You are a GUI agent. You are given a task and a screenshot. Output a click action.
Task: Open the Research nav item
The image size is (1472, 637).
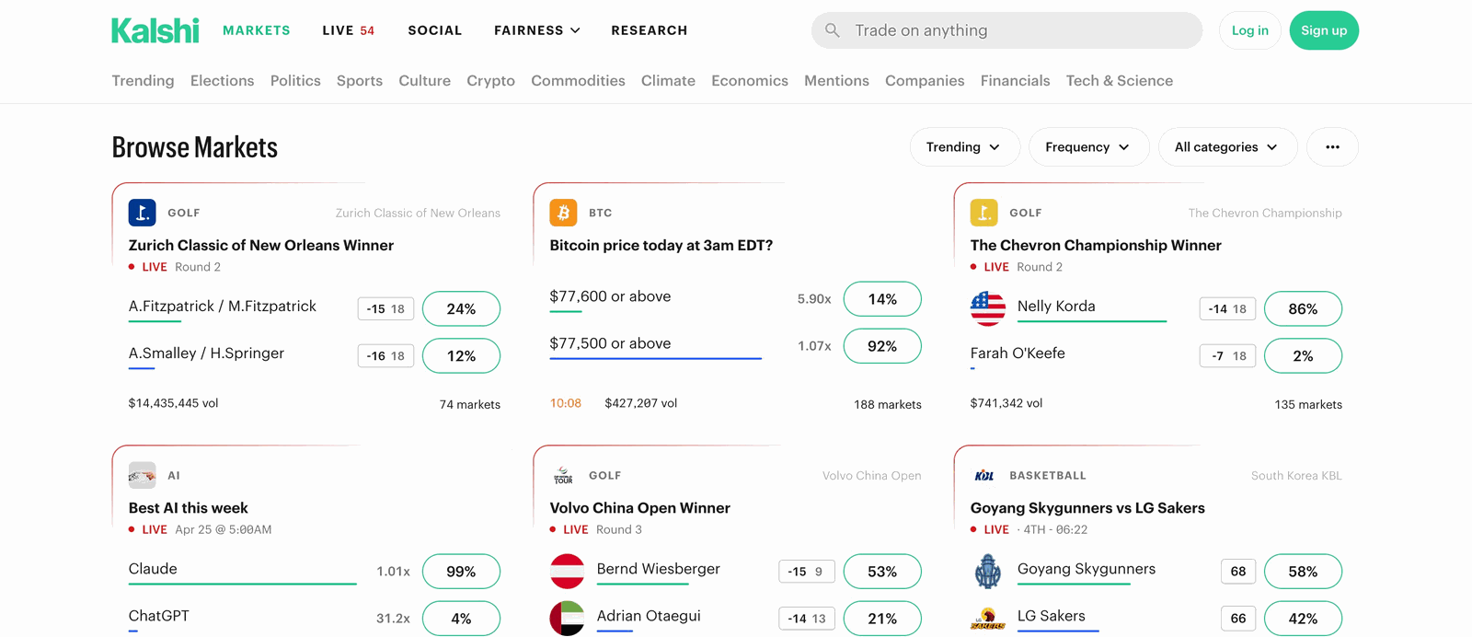pyautogui.click(x=650, y=30)
